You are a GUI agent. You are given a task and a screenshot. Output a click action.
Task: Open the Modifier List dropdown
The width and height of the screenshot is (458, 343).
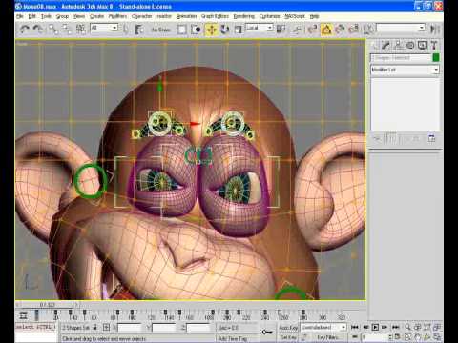[405, 70]
